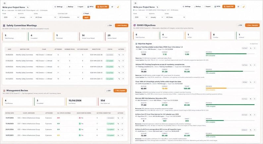Delete the 05/03/2026 meeting row
The height and width of the screenshot is (144, 263).
[123, 73]
